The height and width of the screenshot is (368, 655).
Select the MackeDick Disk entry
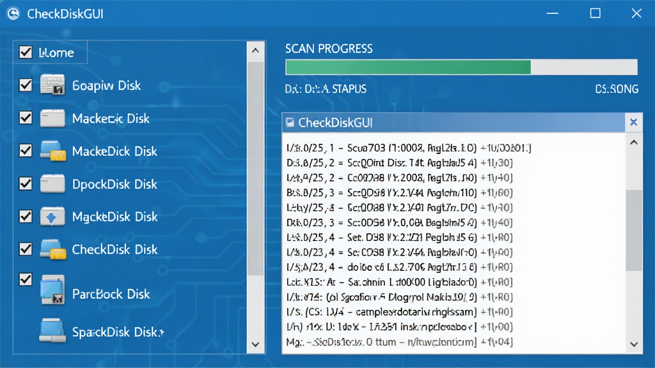pos(114,151)
